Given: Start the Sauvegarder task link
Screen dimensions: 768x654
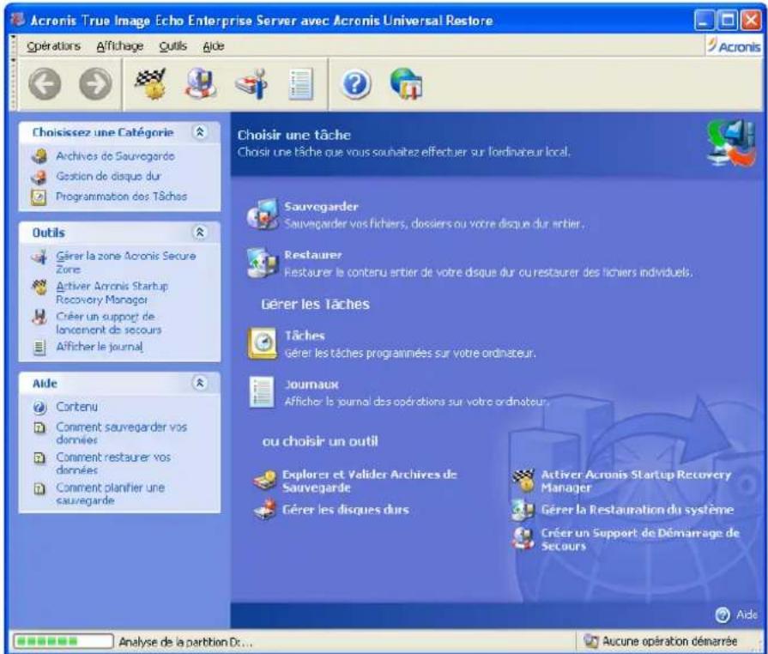Looking at the screenshot, I should click(321, 206).
